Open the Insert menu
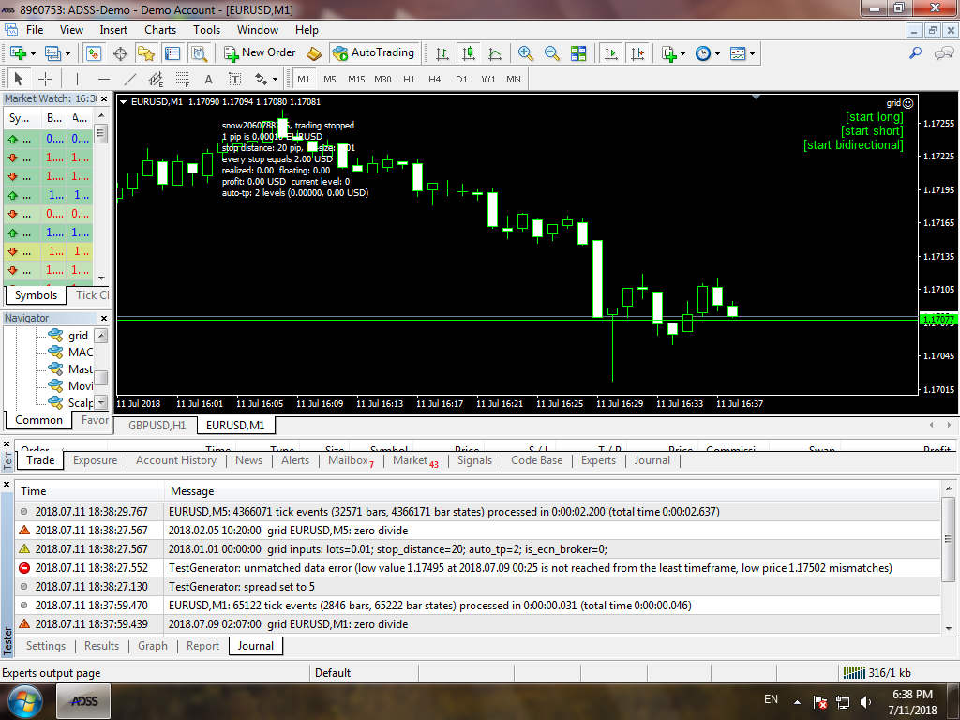The image size is (960, 720). pyautogui.click(x=113, y=30)
